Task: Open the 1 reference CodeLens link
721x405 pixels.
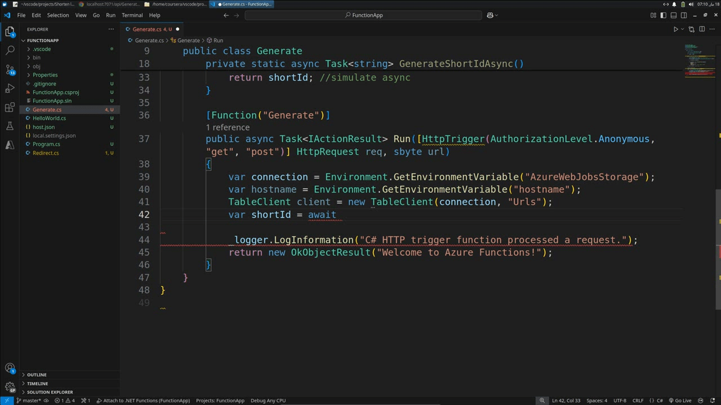Action: tap(228, 127)
